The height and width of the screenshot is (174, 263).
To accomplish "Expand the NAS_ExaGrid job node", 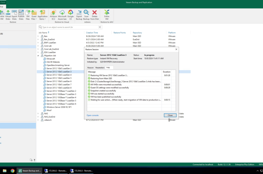I will [x=38, y=117].
